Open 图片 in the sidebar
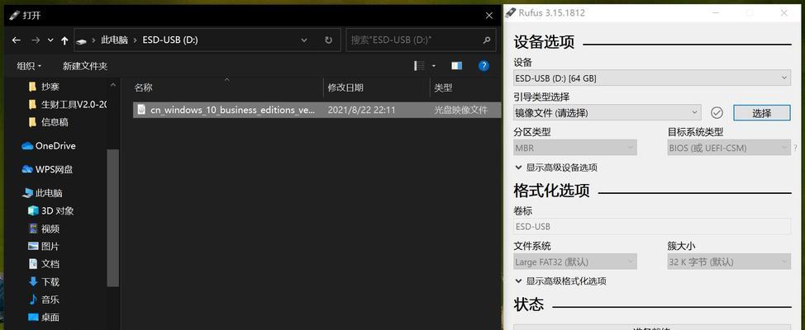Screen dimensions: 805x330 (x=44, y=247)
